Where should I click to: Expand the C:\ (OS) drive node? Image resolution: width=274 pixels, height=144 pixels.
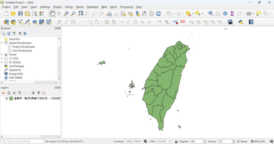[2, 58]
